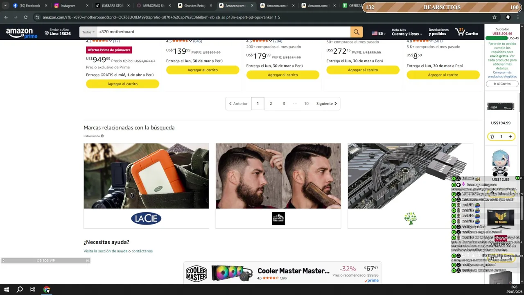
Task: Go to results page 3
Action: pyautogui.click(x=284, y=104)
